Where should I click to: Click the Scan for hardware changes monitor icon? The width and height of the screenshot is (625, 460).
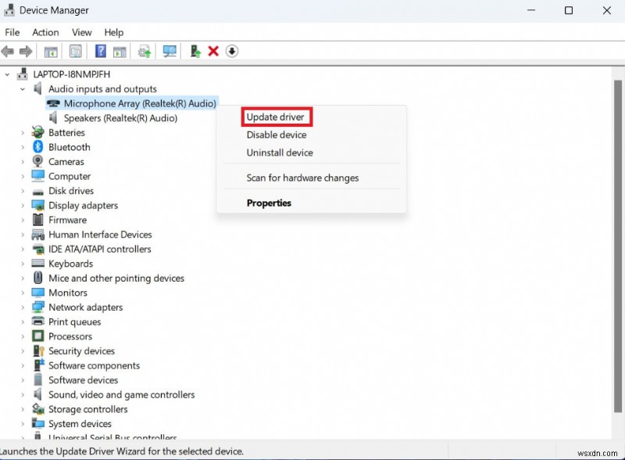[170, 51]
